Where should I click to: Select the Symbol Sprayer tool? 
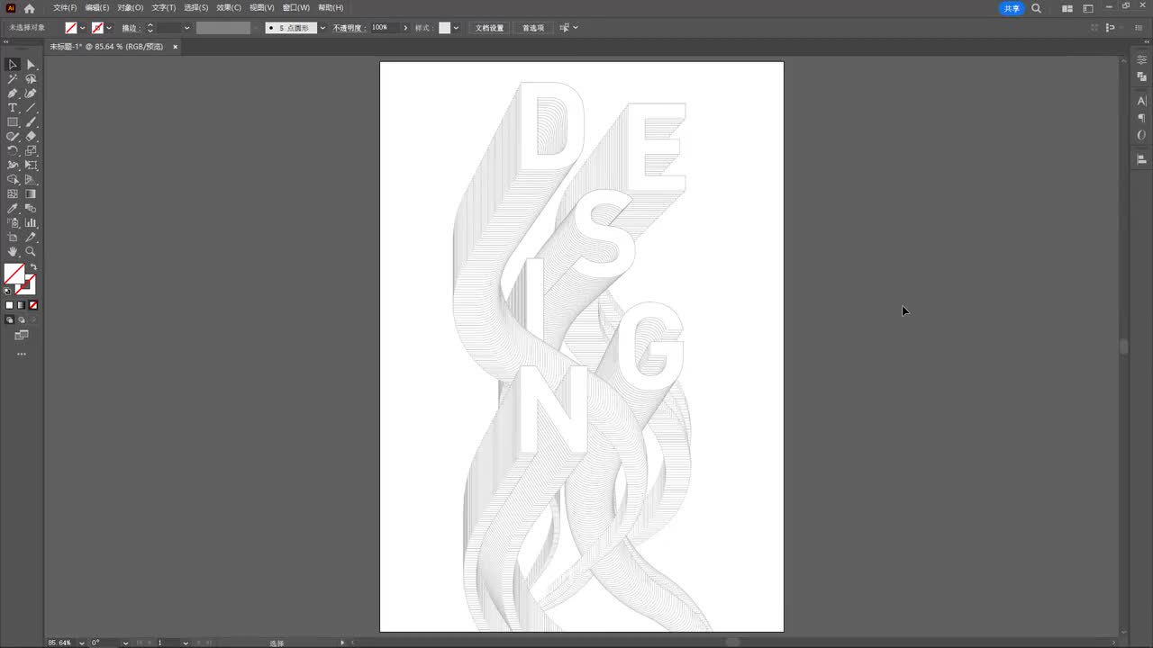pyautogui.click(x=13, y=223)
